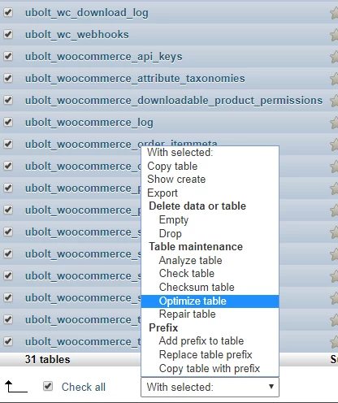Favorite star for ubolt_woocommerce_attribute_taxonomies

point(334,79)
